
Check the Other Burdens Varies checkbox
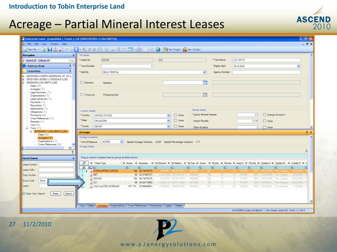264,127
